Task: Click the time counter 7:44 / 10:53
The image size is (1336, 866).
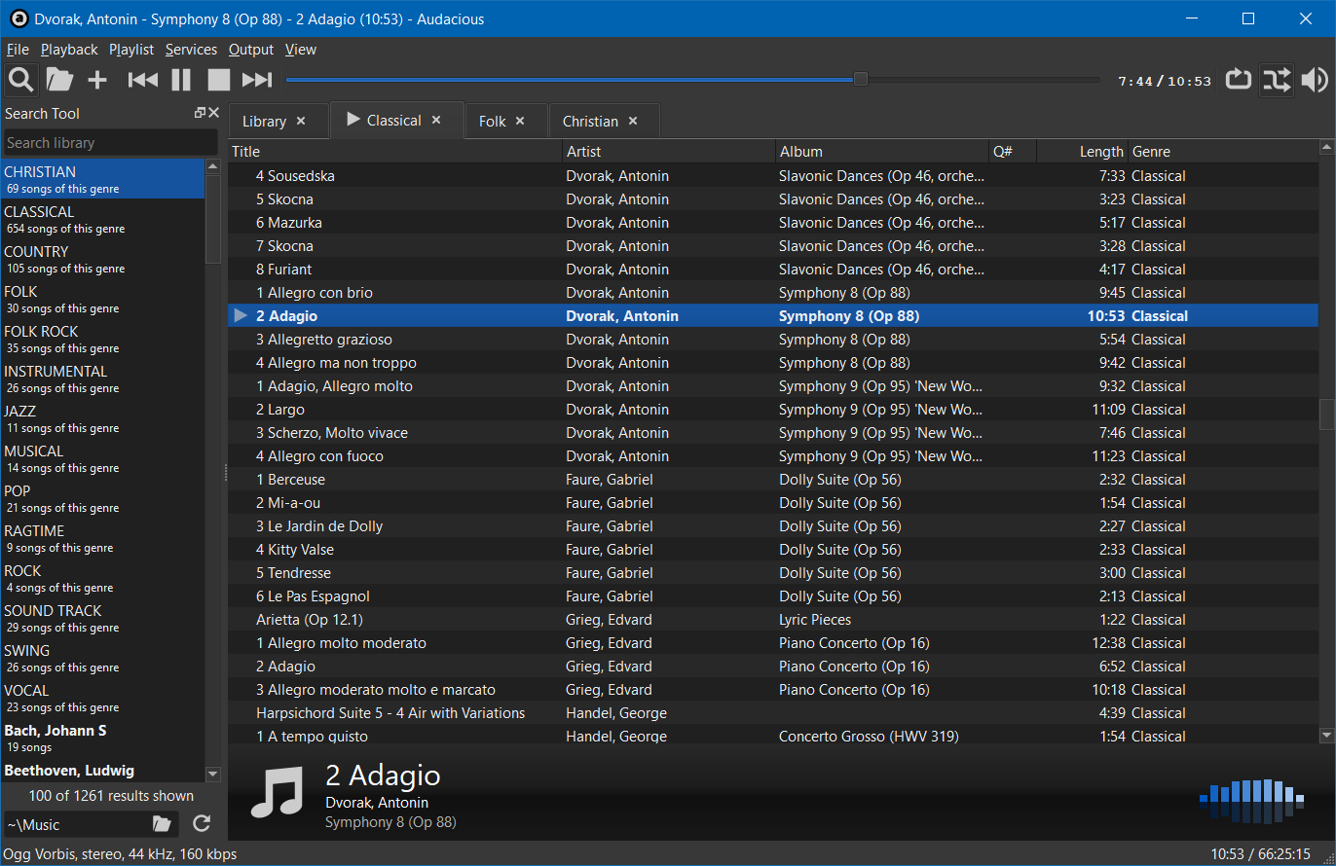Action: click(1165, 81)
